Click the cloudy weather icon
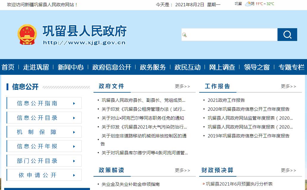The height and width of the screenshot is (190, 307). 247,4
